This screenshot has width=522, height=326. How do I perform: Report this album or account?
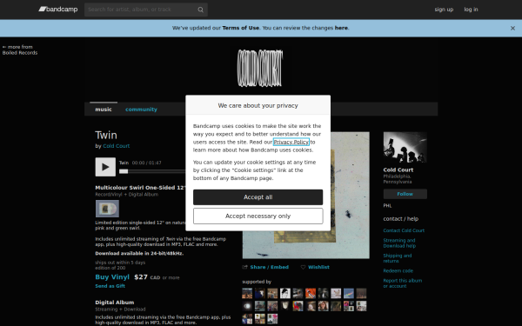coord(403,283)
